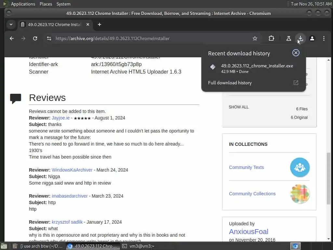Screen dimensions: 333x250
Task: Select the Chromium taskbar window button
Action: pyautogui.click(x=92, y=246)
